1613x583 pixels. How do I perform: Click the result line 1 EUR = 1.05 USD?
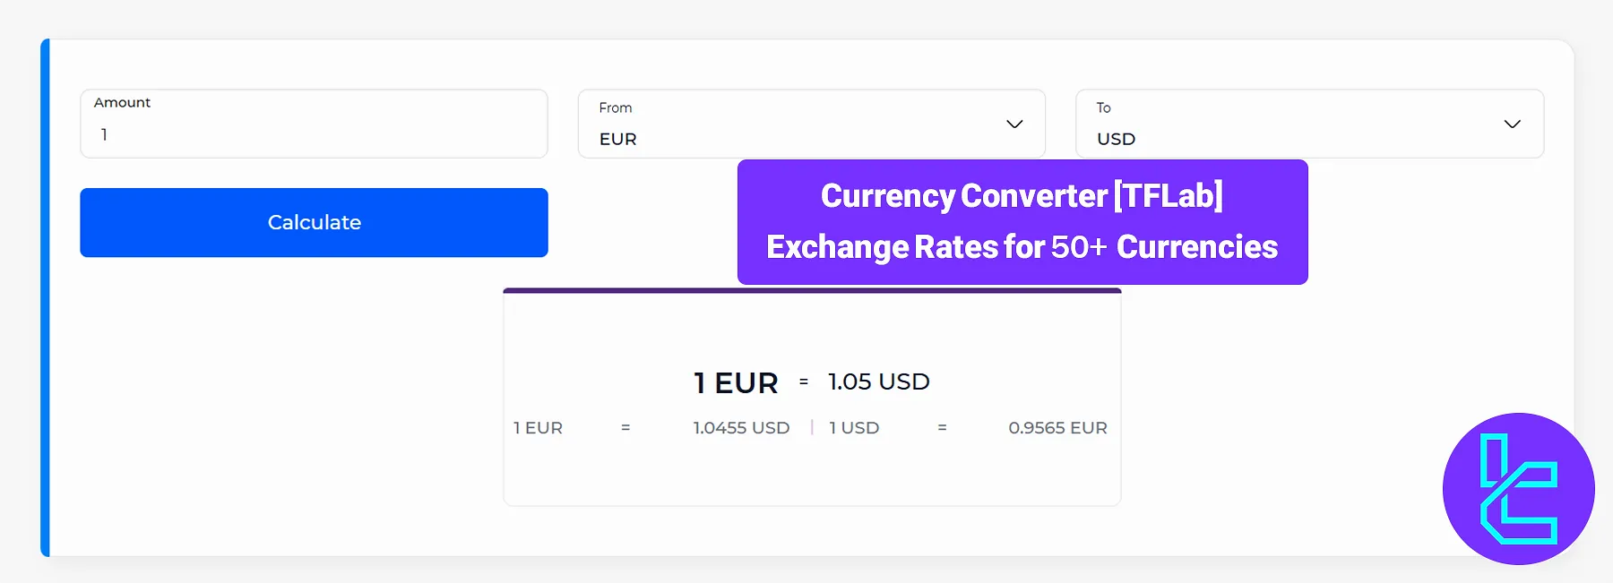(811, 382)
